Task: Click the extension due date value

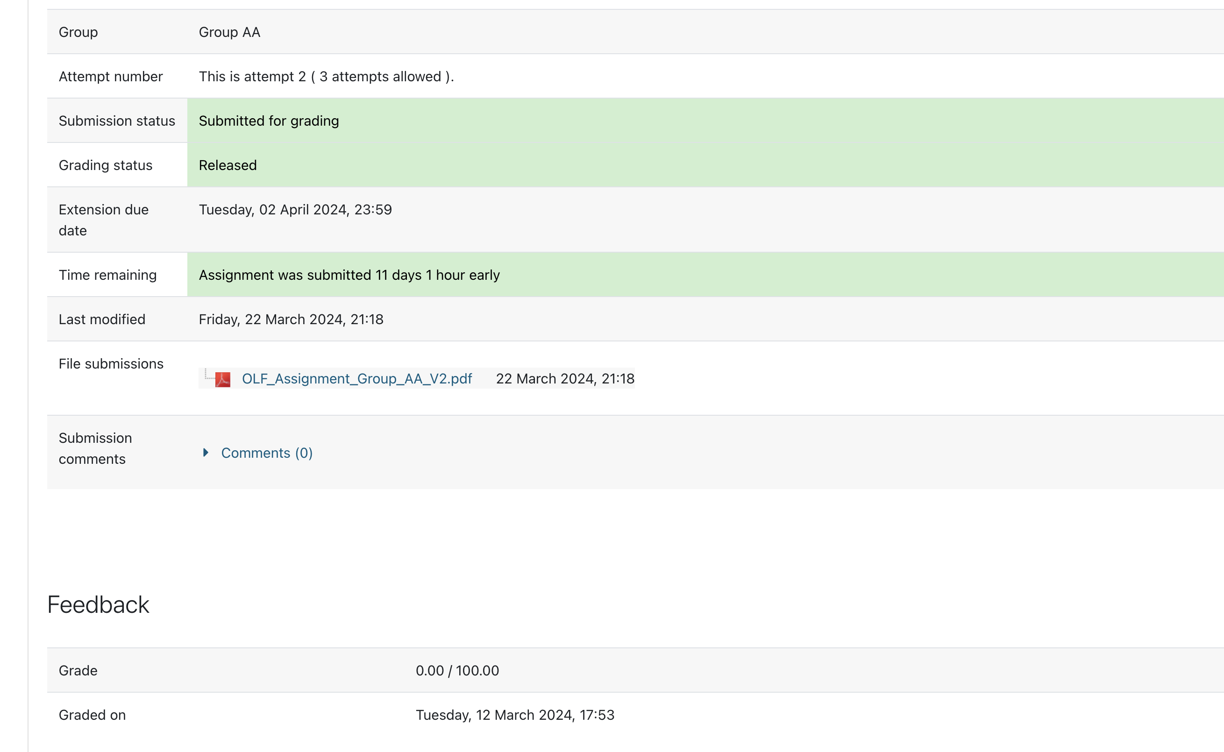Action: pyautogui.click(x=295, y=210)
